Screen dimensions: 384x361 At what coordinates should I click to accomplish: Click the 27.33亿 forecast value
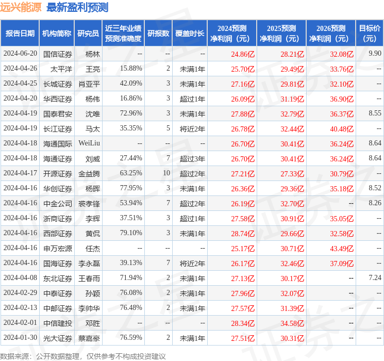pyautogui.click(x=292, y=174)
